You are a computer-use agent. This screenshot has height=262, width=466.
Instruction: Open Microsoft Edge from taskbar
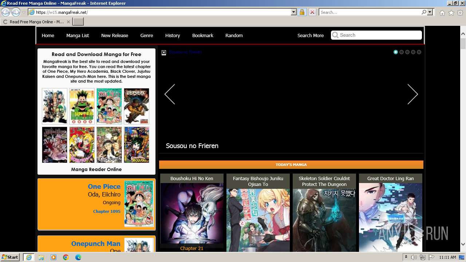(x=78, y=257)
